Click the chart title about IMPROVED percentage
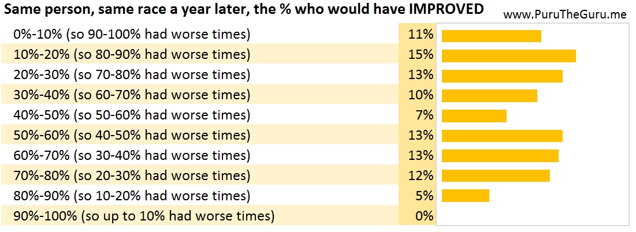This screenshot has height=232, width=636. [x=245, y=10]
